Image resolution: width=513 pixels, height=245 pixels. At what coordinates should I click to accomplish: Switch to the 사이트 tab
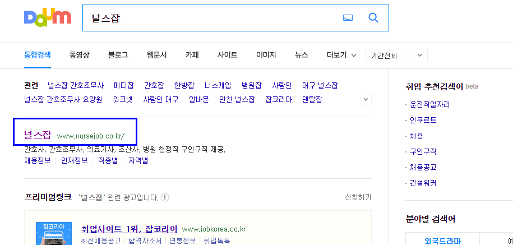point(228,55)
